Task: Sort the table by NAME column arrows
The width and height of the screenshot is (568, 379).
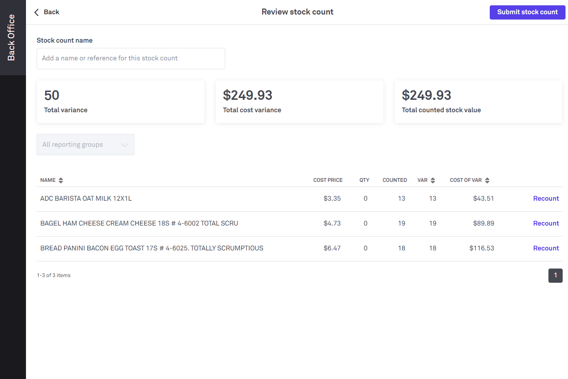Action: point(61,180)
